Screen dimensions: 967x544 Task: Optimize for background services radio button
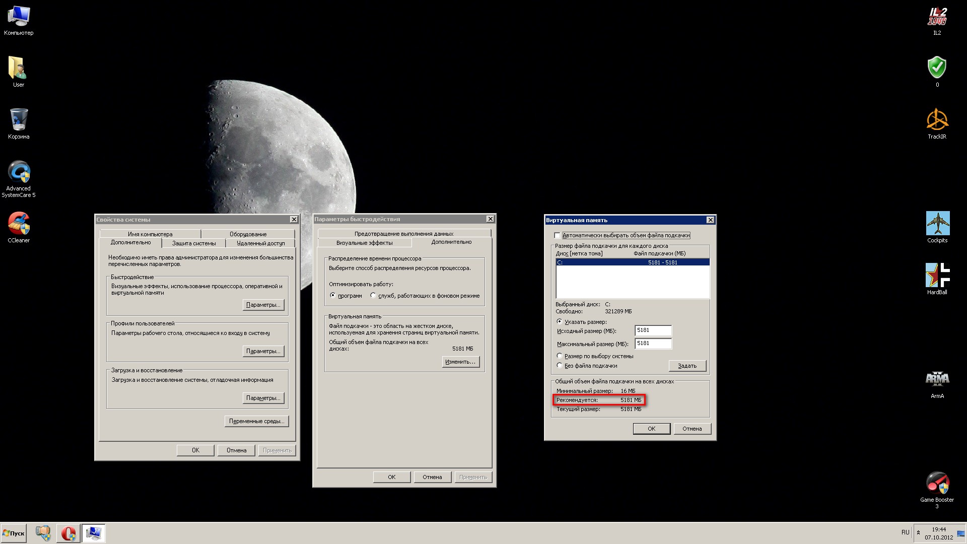[373, 295]
